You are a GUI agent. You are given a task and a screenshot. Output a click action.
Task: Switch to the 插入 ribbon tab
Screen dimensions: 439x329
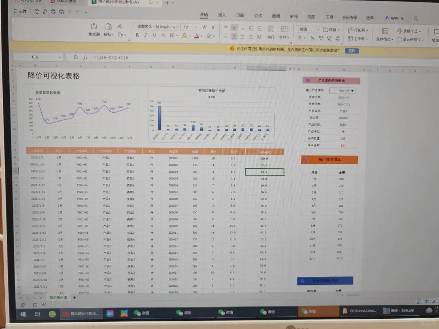222,15
